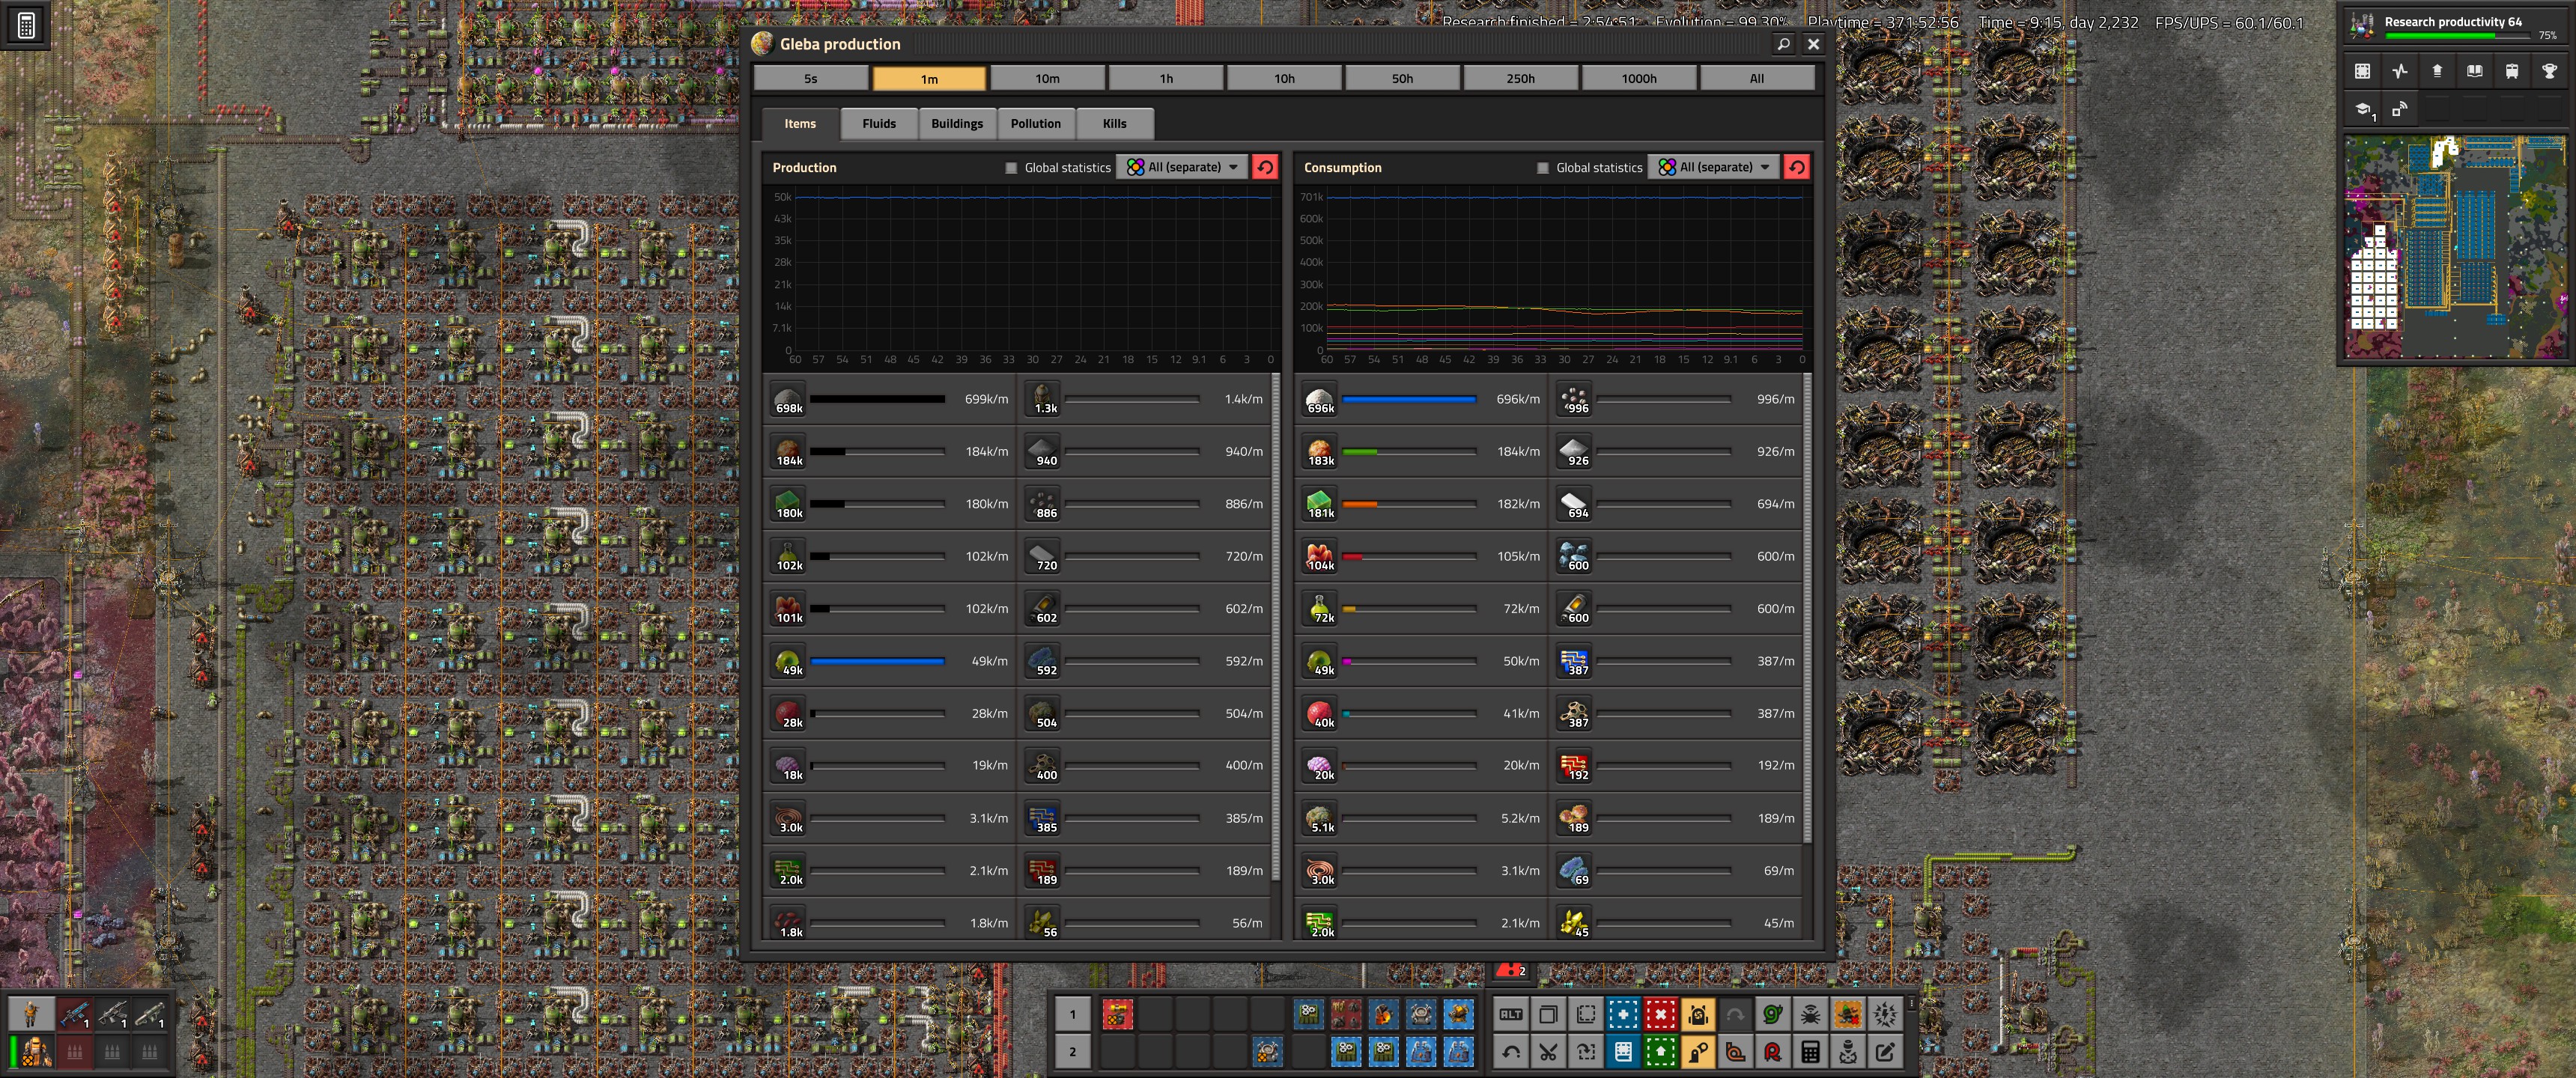Viewport: 2576px width, 1078px height.
Task: Reset the Production statistics precision
Action: pyautogui.click(x=1265, y=167)
